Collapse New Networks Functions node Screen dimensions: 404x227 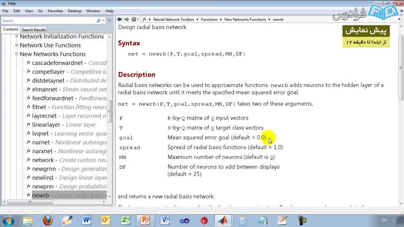[x=17, y=54]
